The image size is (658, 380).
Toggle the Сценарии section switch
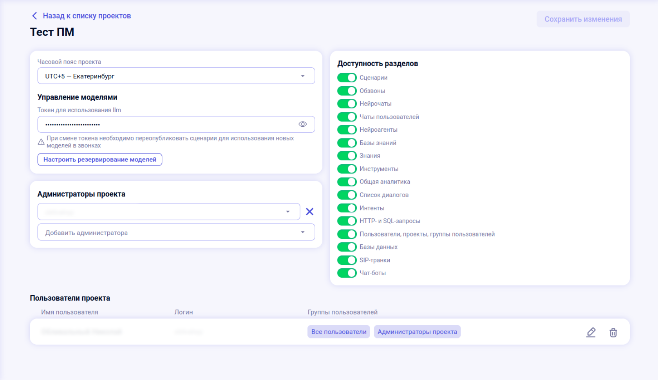(347, 78)
